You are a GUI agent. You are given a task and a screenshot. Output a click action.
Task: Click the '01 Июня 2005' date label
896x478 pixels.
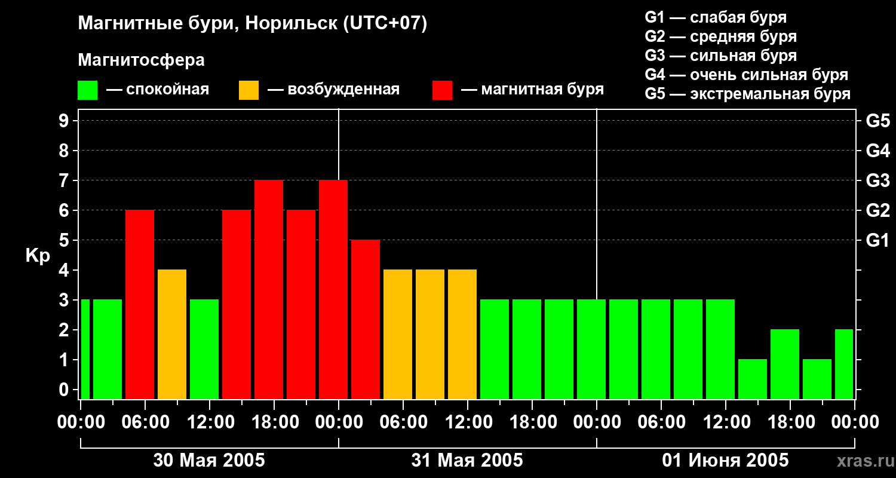pyautogui.click(x=725, y=461)
